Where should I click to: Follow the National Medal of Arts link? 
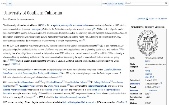pos(97,86)
